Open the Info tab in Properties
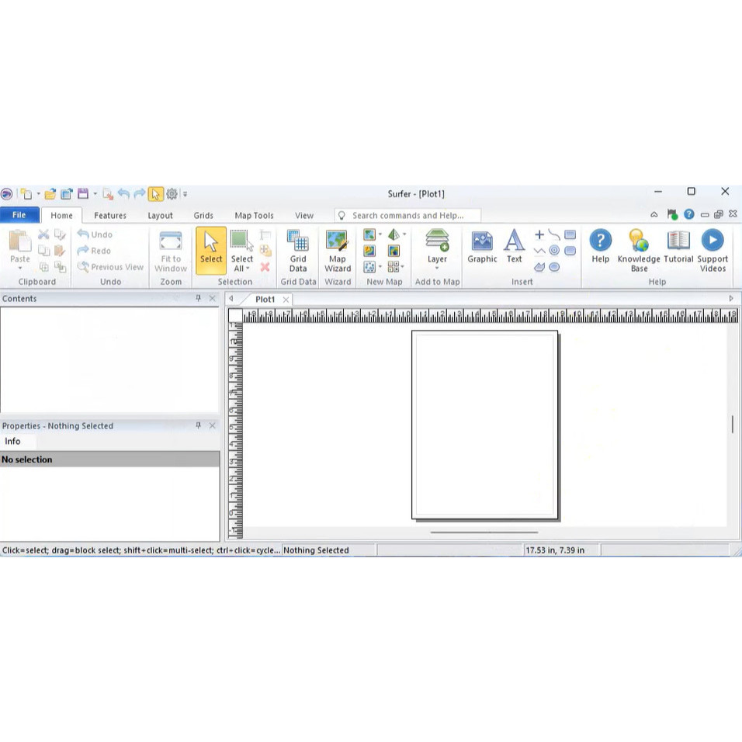The image size is (742, 742). coord(12,441)
